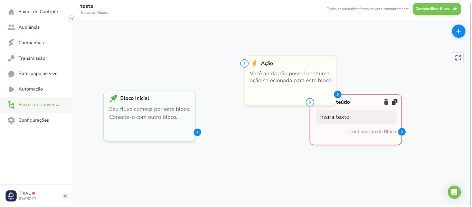Duplicate the content block with copy icon
Screen dimensions: 472x207
pyautogui.click(x=395, y=102)
